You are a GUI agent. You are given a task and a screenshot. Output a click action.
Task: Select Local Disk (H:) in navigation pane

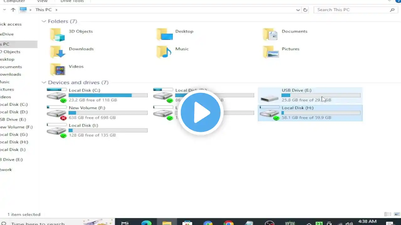pos(14,142)
